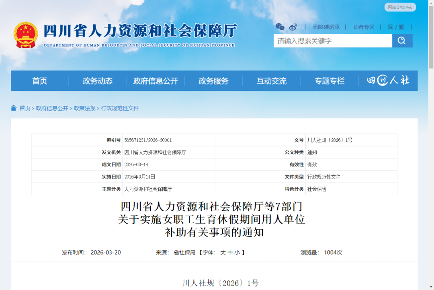Select 大 to enlarge the font size

(223, 253)
